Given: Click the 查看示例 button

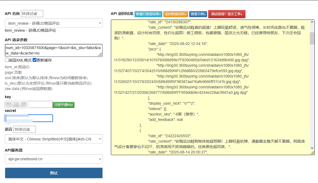Looking at the screenshot, I should tap(198, 14).
